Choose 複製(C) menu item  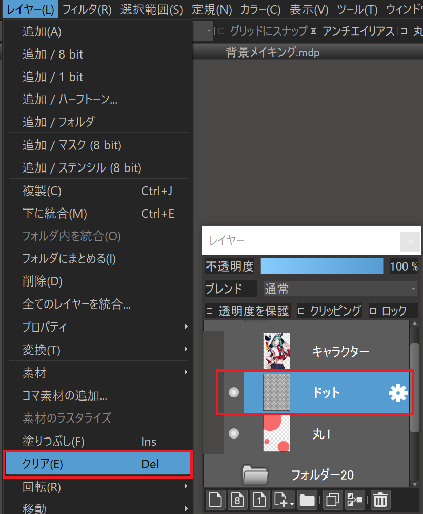point(98,191)
